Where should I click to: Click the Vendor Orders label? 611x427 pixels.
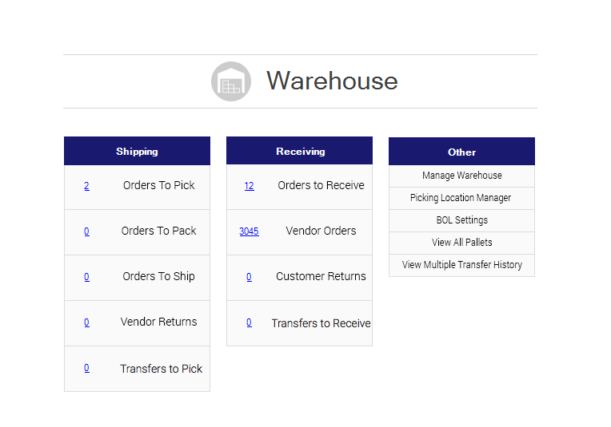321,231
